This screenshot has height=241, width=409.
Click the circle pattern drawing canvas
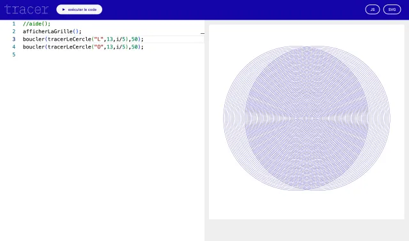[x=307, y=122]
